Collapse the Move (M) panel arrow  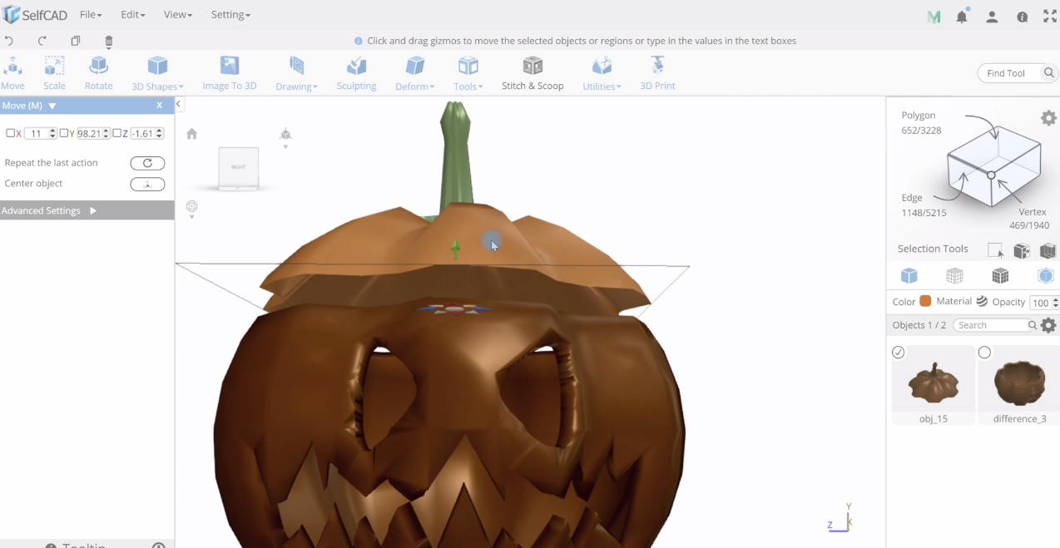click(52, 106)
